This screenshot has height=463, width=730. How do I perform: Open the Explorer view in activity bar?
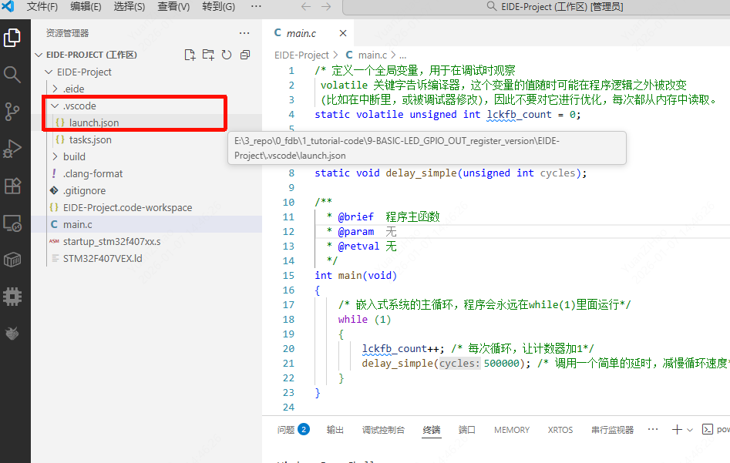point(12,37)
